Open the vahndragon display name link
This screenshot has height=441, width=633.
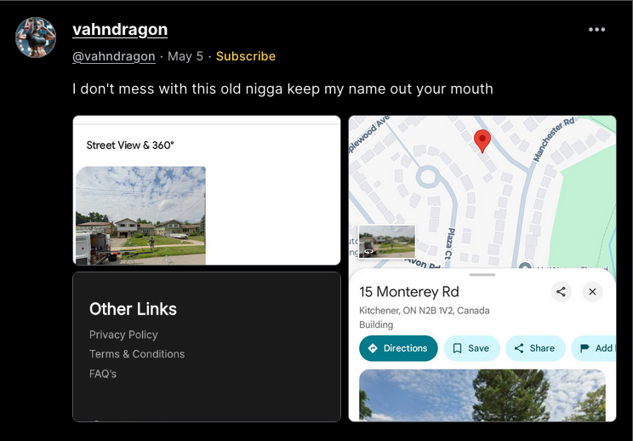point(120,30)
